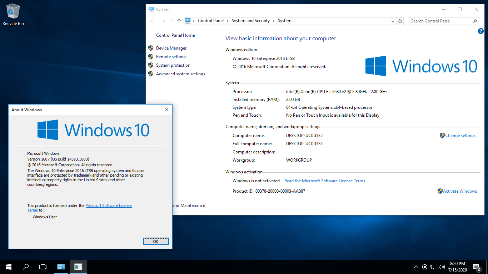Expand the address bar history dropdown
Image resolution: width=488 pixels, height=274 pixels.
click(x=393, y=21)
